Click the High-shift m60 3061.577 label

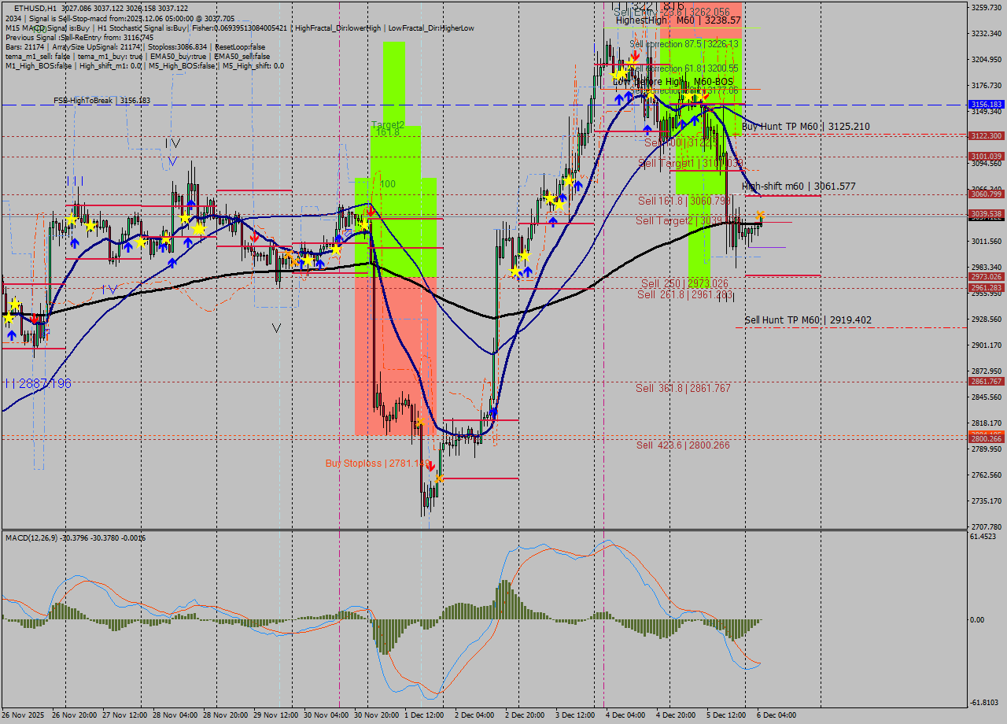point(799,187)
